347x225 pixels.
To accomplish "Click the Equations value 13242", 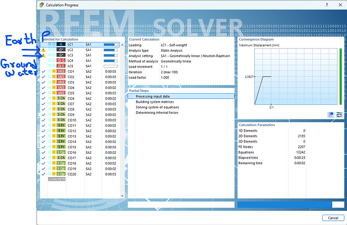I will tap(300, 152).
